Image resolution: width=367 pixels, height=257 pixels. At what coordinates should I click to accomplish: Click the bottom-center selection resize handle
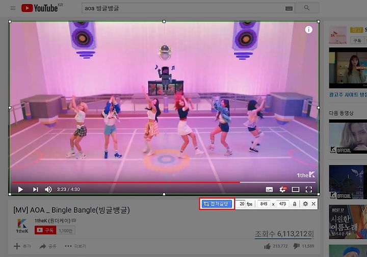[x=164, y=194]
